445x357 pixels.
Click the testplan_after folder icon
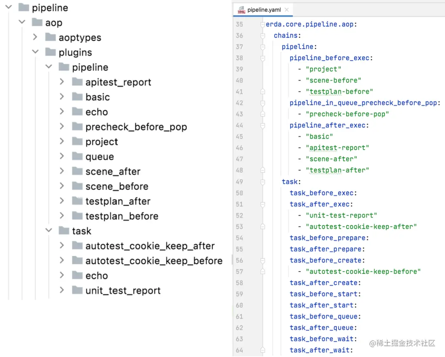[77, 200]
